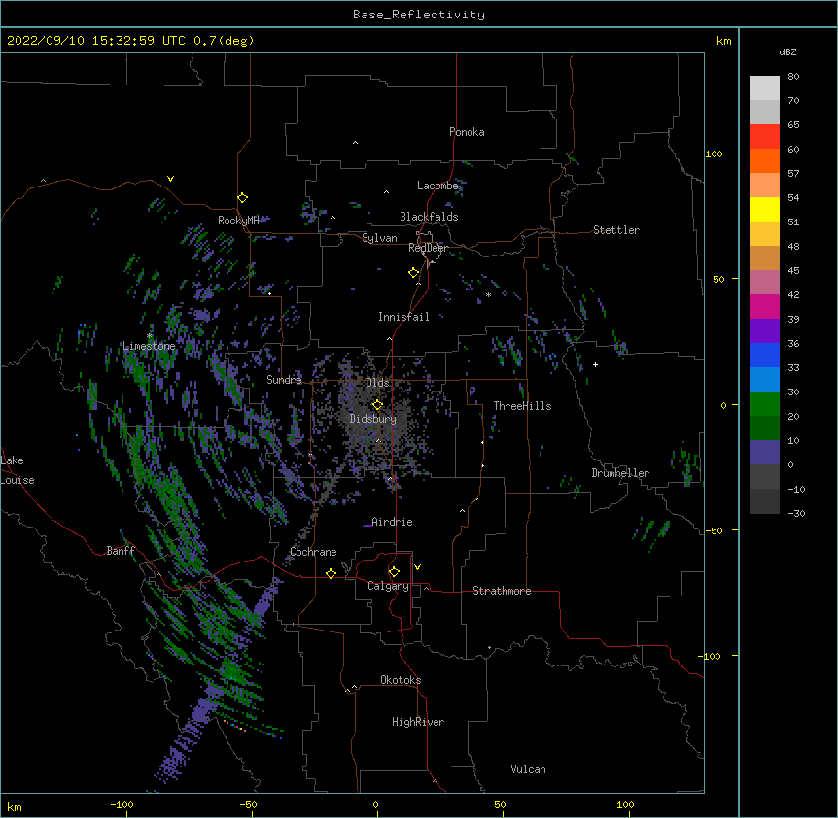This screenshot has width=838, height=818.
Task: Click the asterisk marker above Limestone
Action: (x=150, y=336)
